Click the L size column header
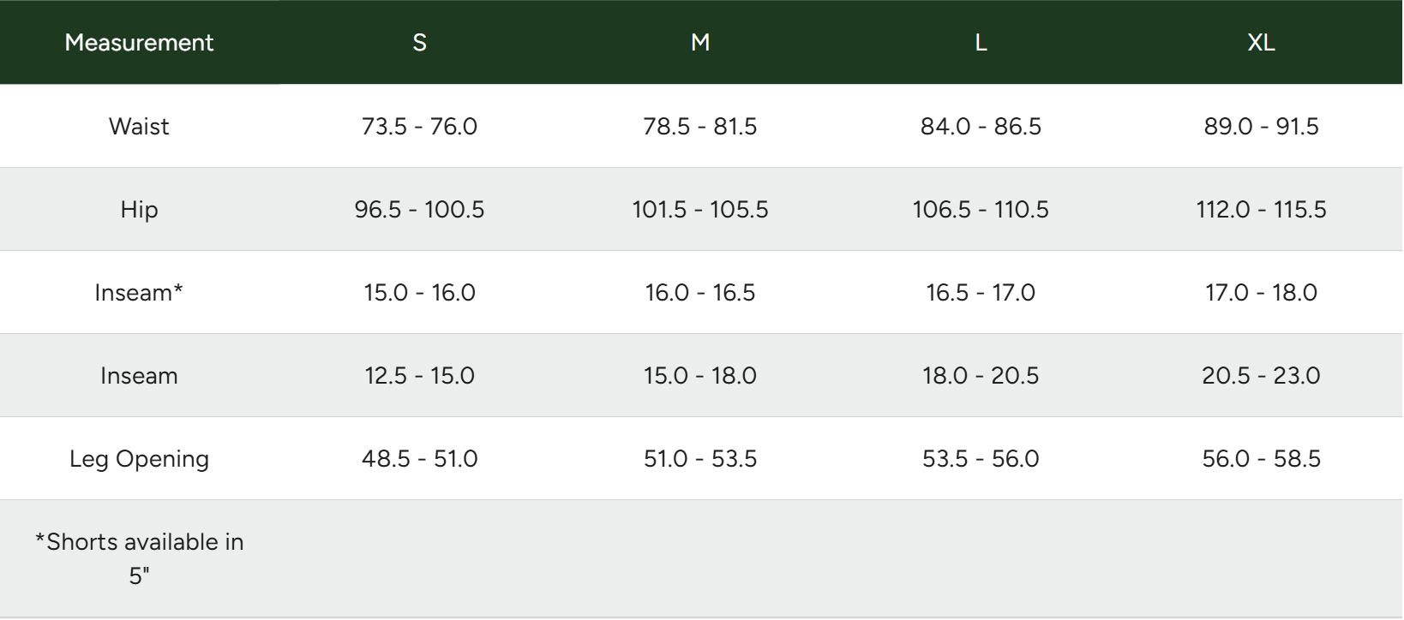1404x620 pixels. click(x=981, y=43)
